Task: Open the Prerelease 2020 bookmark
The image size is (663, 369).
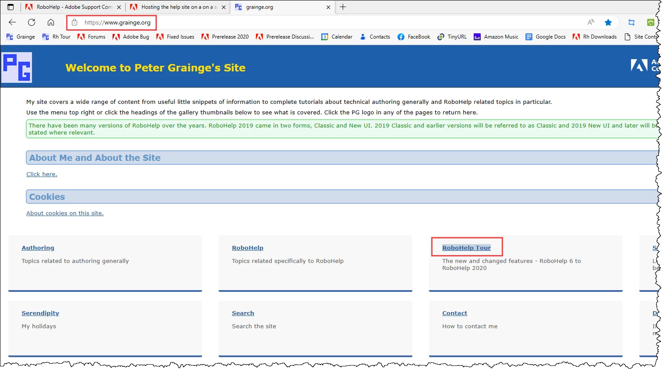Action: [x=225, y=37]
